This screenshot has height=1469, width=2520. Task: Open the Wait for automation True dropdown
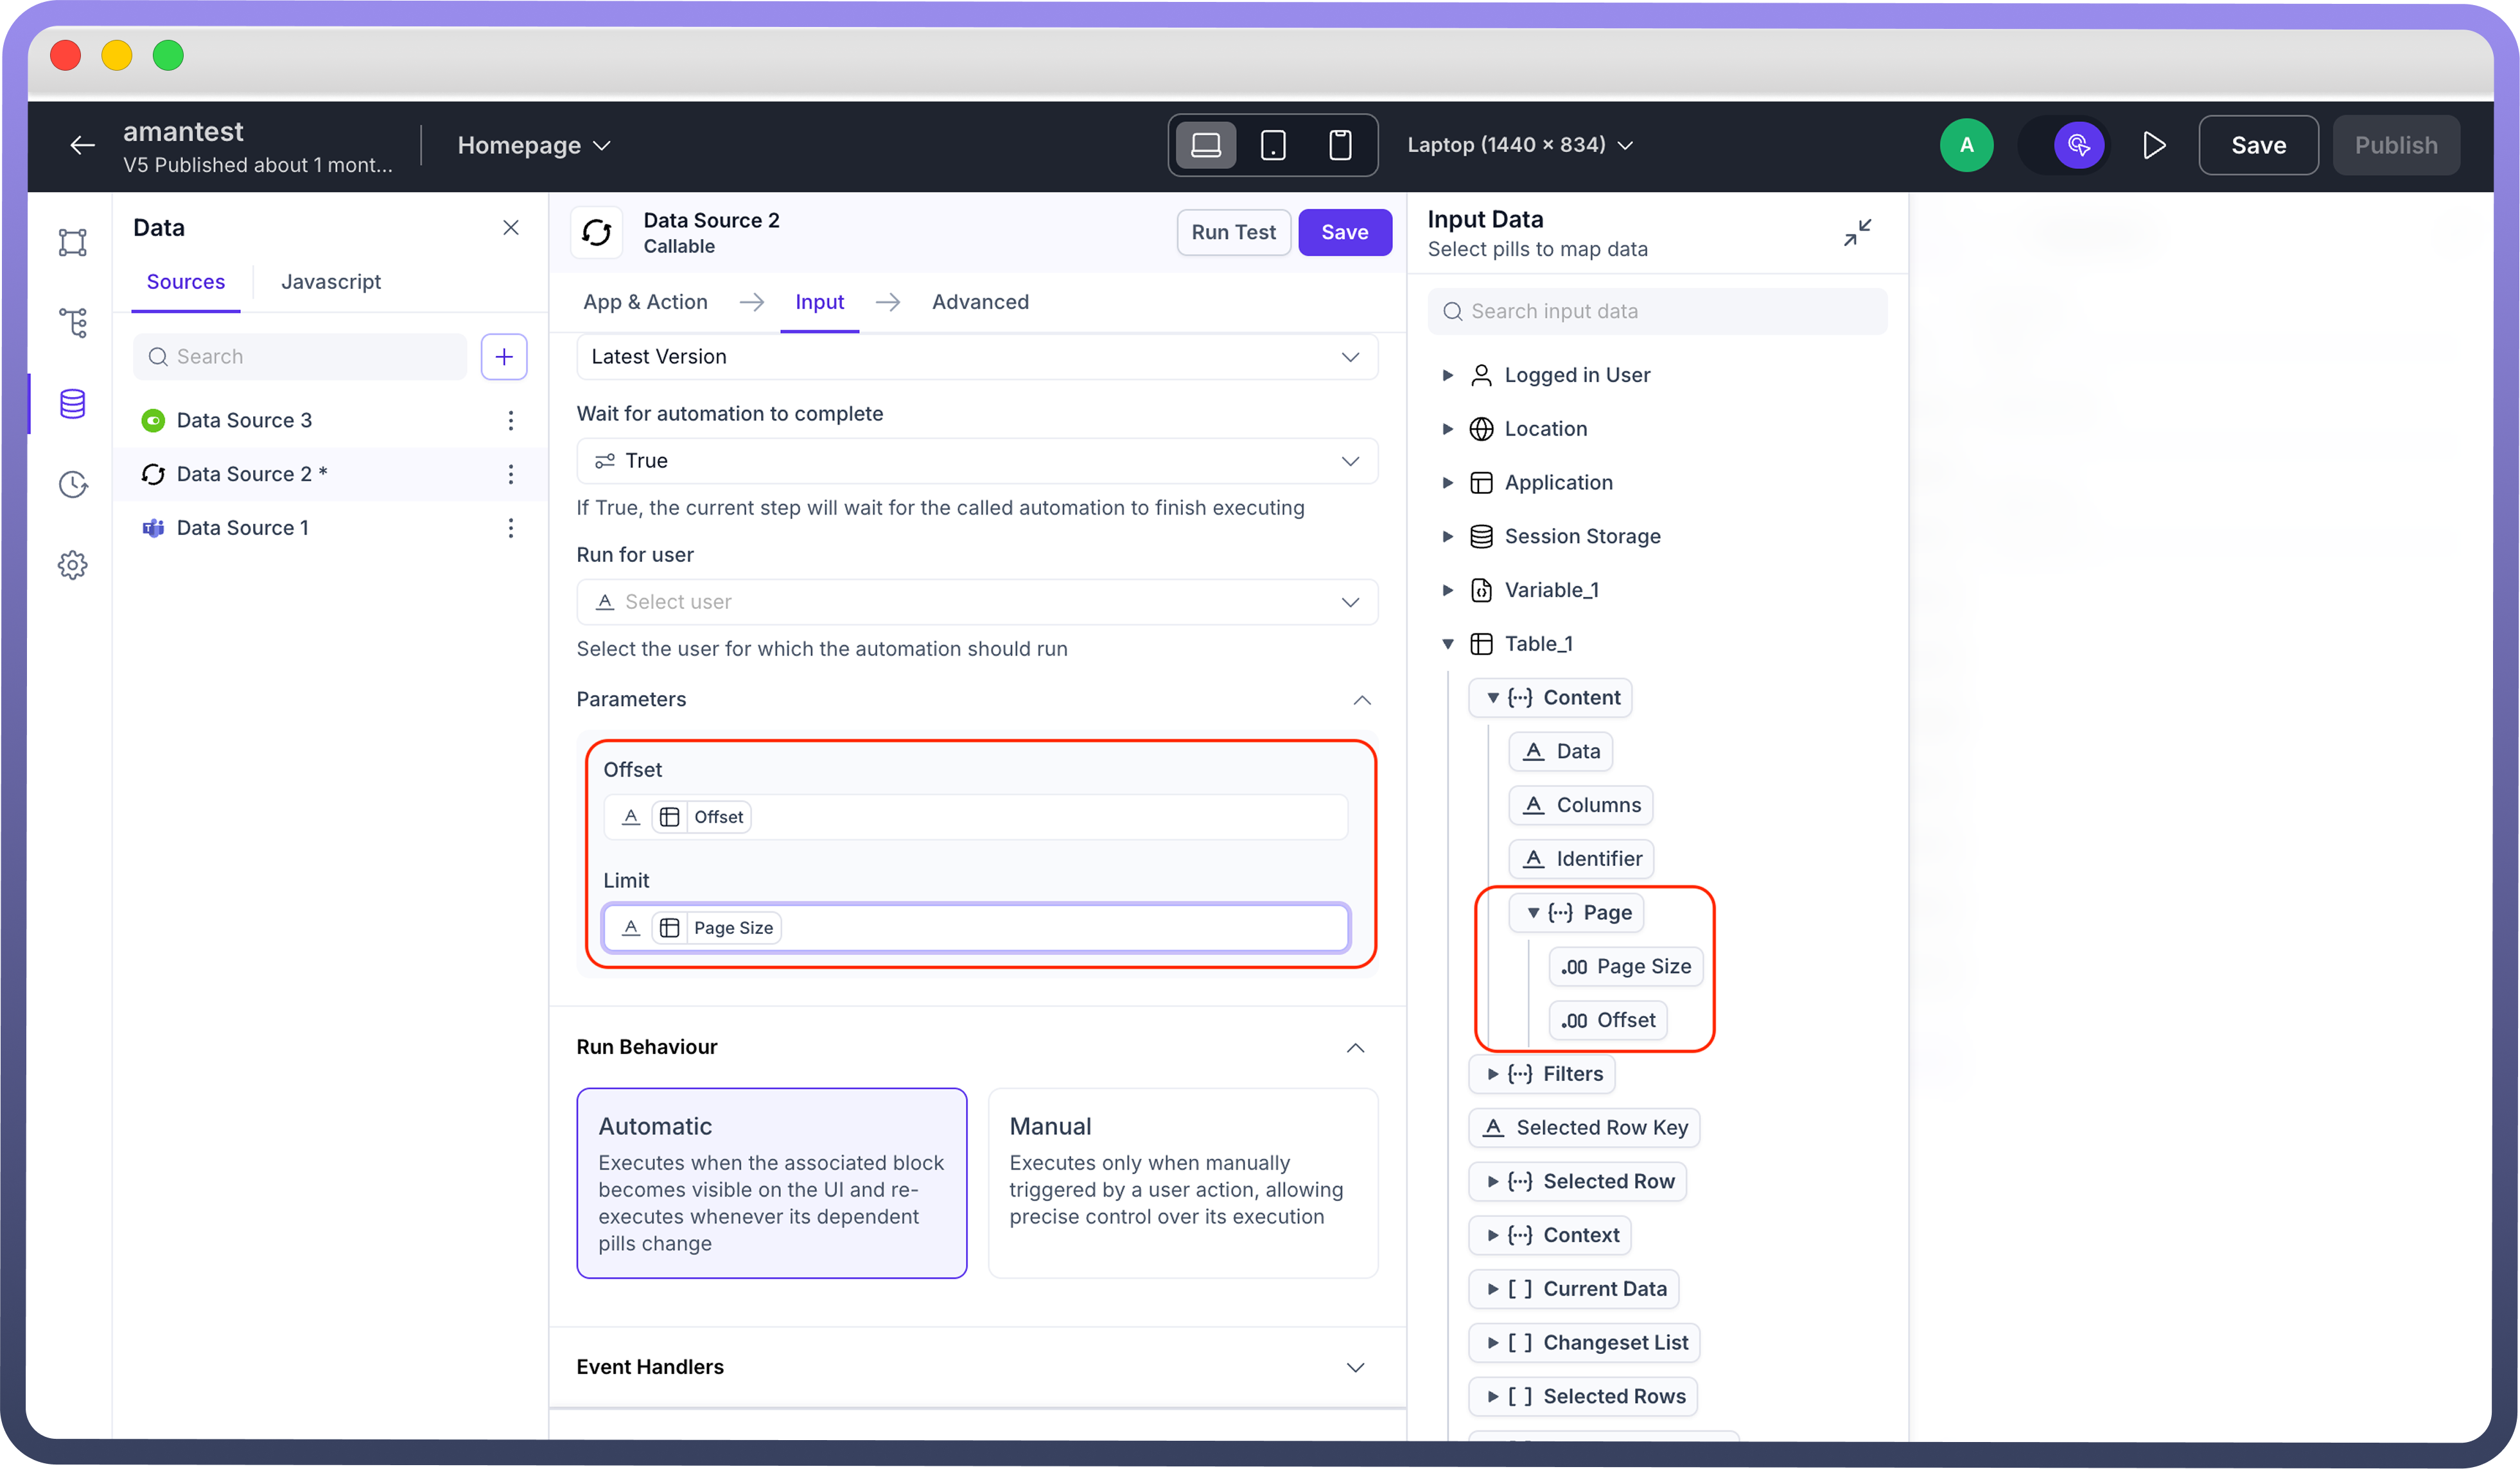click(x=976, y=460)
